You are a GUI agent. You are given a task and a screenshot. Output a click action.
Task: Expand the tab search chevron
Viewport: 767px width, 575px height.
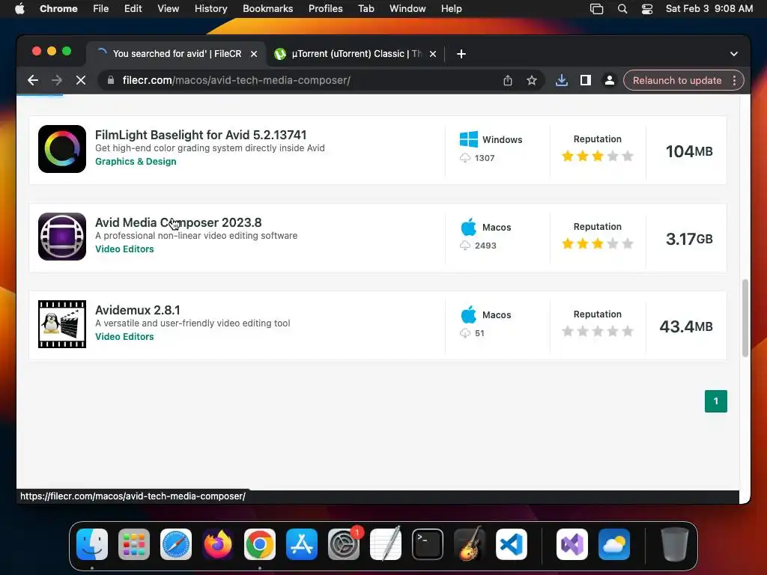(734, 54)
